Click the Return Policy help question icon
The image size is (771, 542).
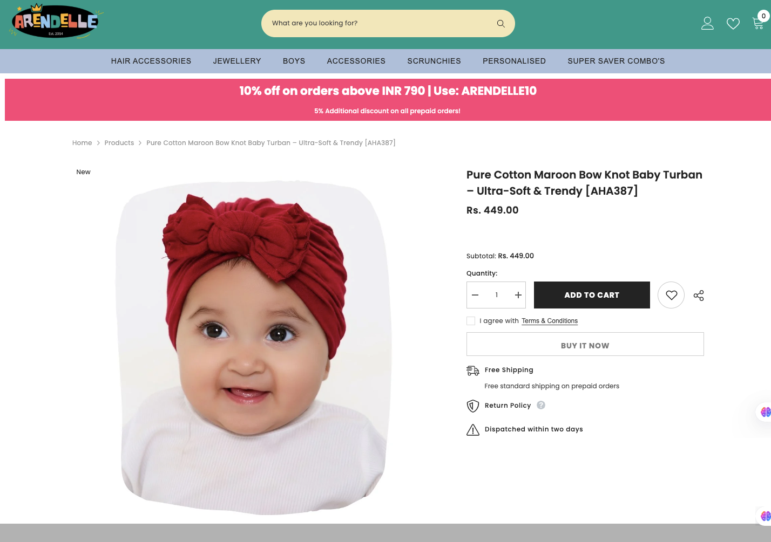point(541,405)
